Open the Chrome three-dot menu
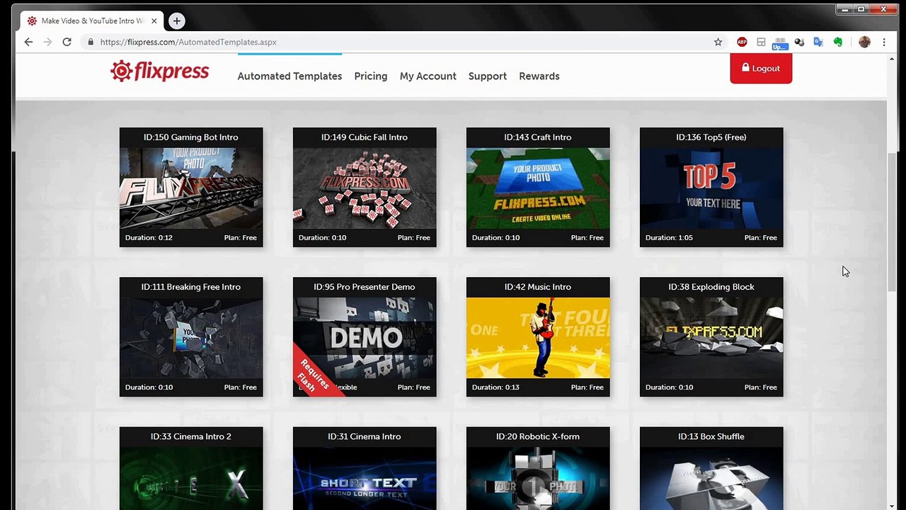Image resolution: width=906 pixels, height=510 pixels. (884, 42)
